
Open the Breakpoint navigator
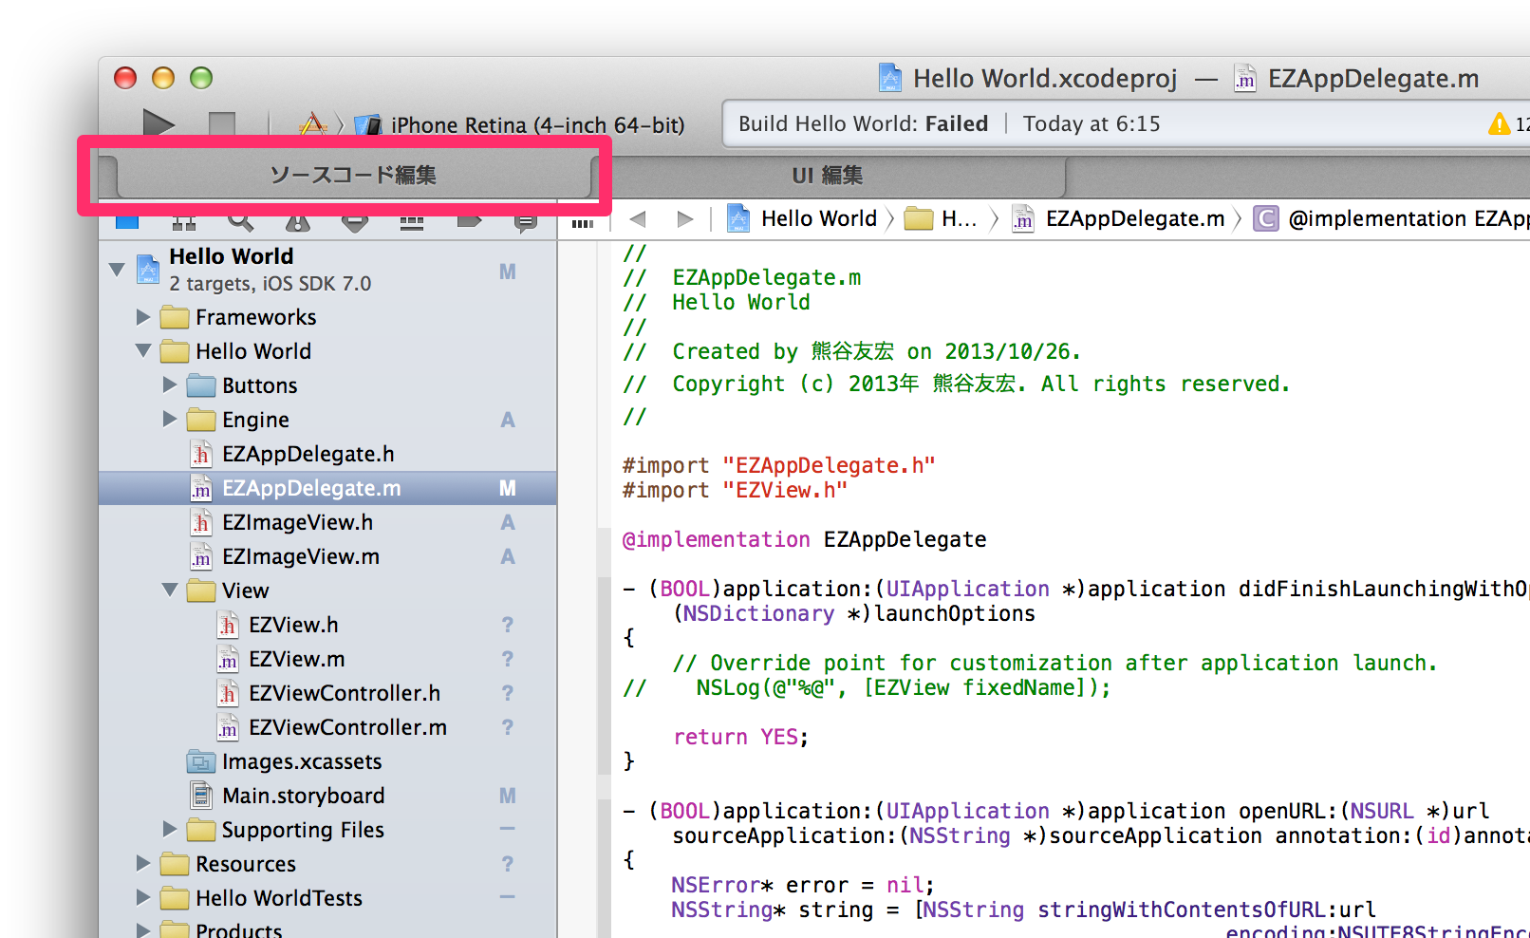[469, 221]
